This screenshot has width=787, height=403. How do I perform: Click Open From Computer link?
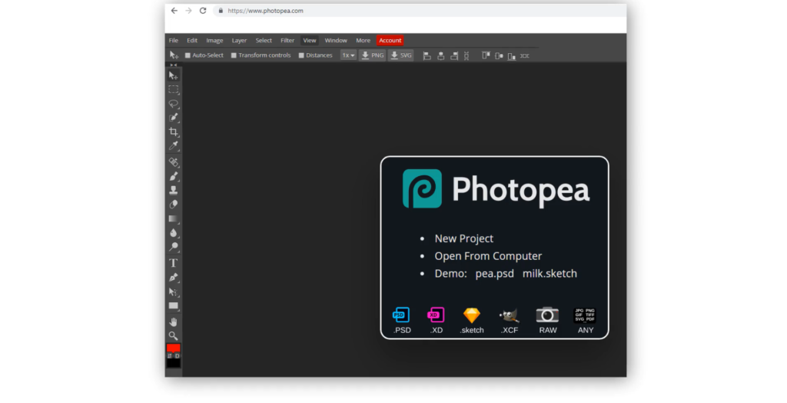[x=488, y=256]
